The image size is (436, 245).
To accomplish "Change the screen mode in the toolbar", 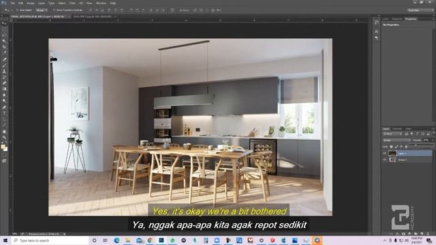I will pyautogui.click(x=4, y=161).
